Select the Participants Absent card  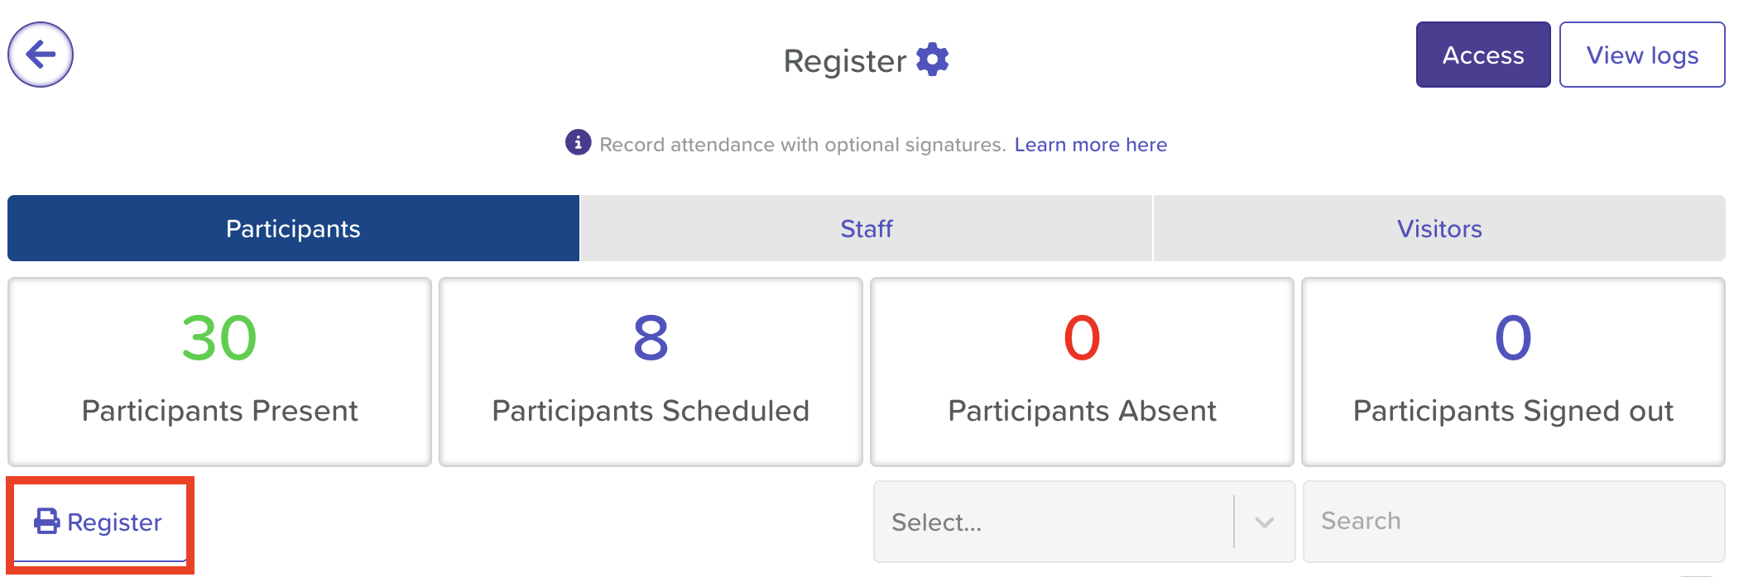(1082, 372)
